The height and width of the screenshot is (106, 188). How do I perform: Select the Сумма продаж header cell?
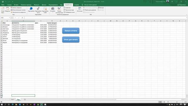pos(52,23)
